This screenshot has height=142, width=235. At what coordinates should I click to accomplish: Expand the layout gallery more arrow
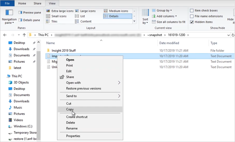(134, 21)
